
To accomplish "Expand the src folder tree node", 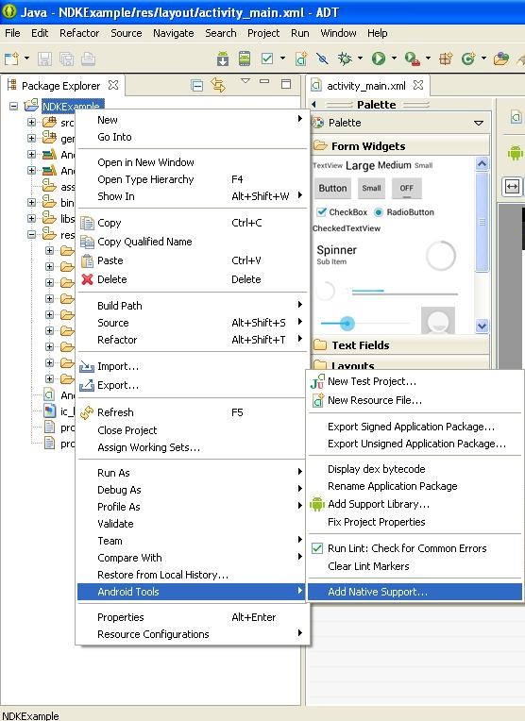I will tap(31, 123).
